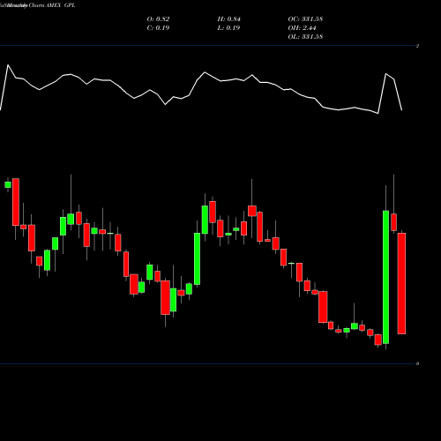Select the 'OL: 331.58' statistic
This screenshot has height=441, width=441.
point(305,37)
